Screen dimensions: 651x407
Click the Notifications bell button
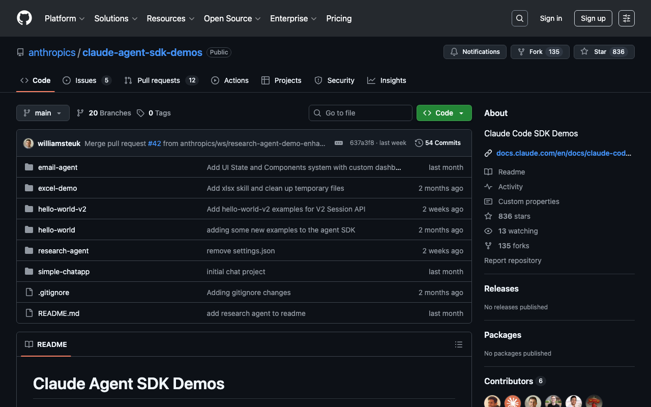pyautogui.click(x=475, y=52)
